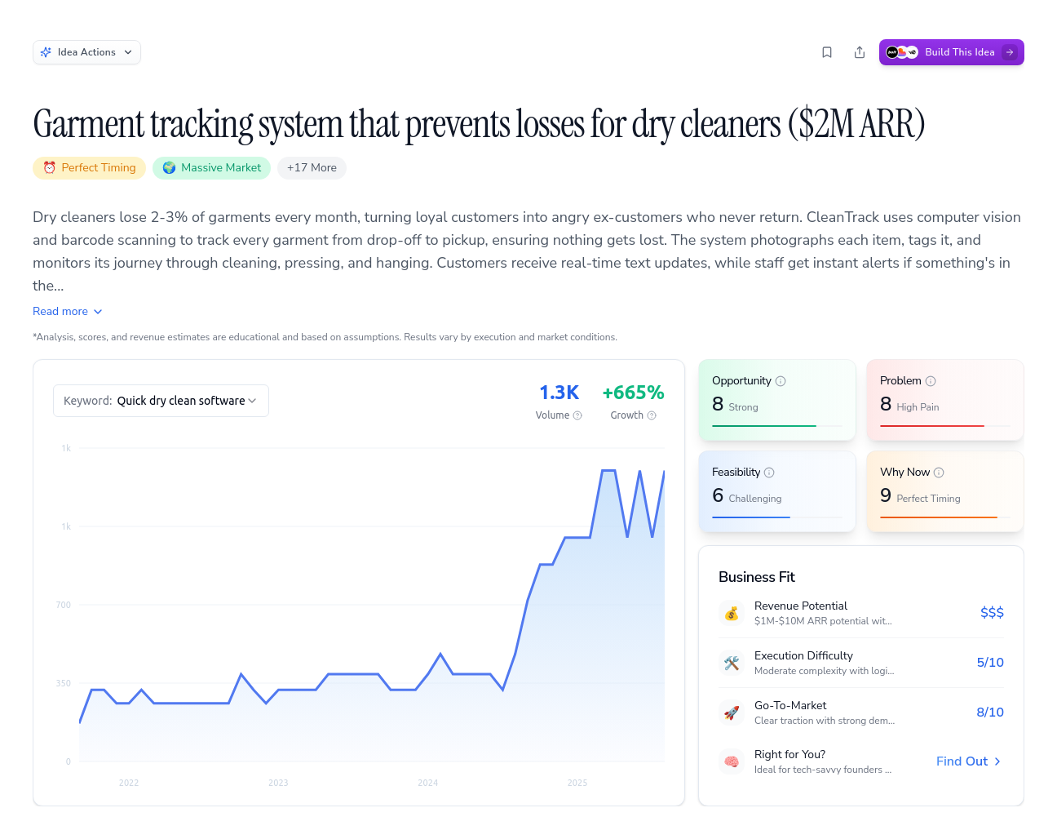Click the help icon next to Growth

tap(652, 415)
